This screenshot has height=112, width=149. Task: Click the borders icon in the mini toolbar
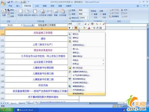coord(79,28)
